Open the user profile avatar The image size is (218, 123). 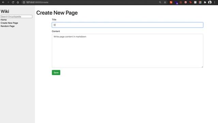(x=210, y=2)
